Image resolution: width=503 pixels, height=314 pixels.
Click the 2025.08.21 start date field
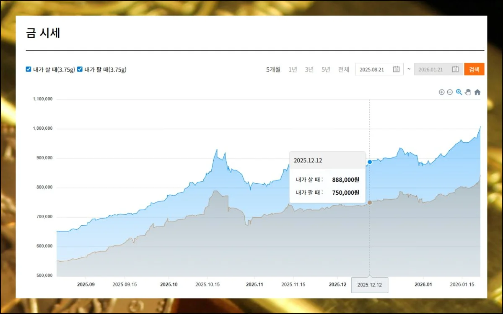point(373,69)
